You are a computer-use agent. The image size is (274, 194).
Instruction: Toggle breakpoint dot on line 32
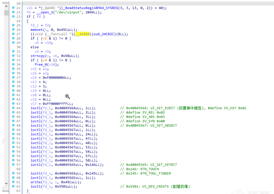13,56
